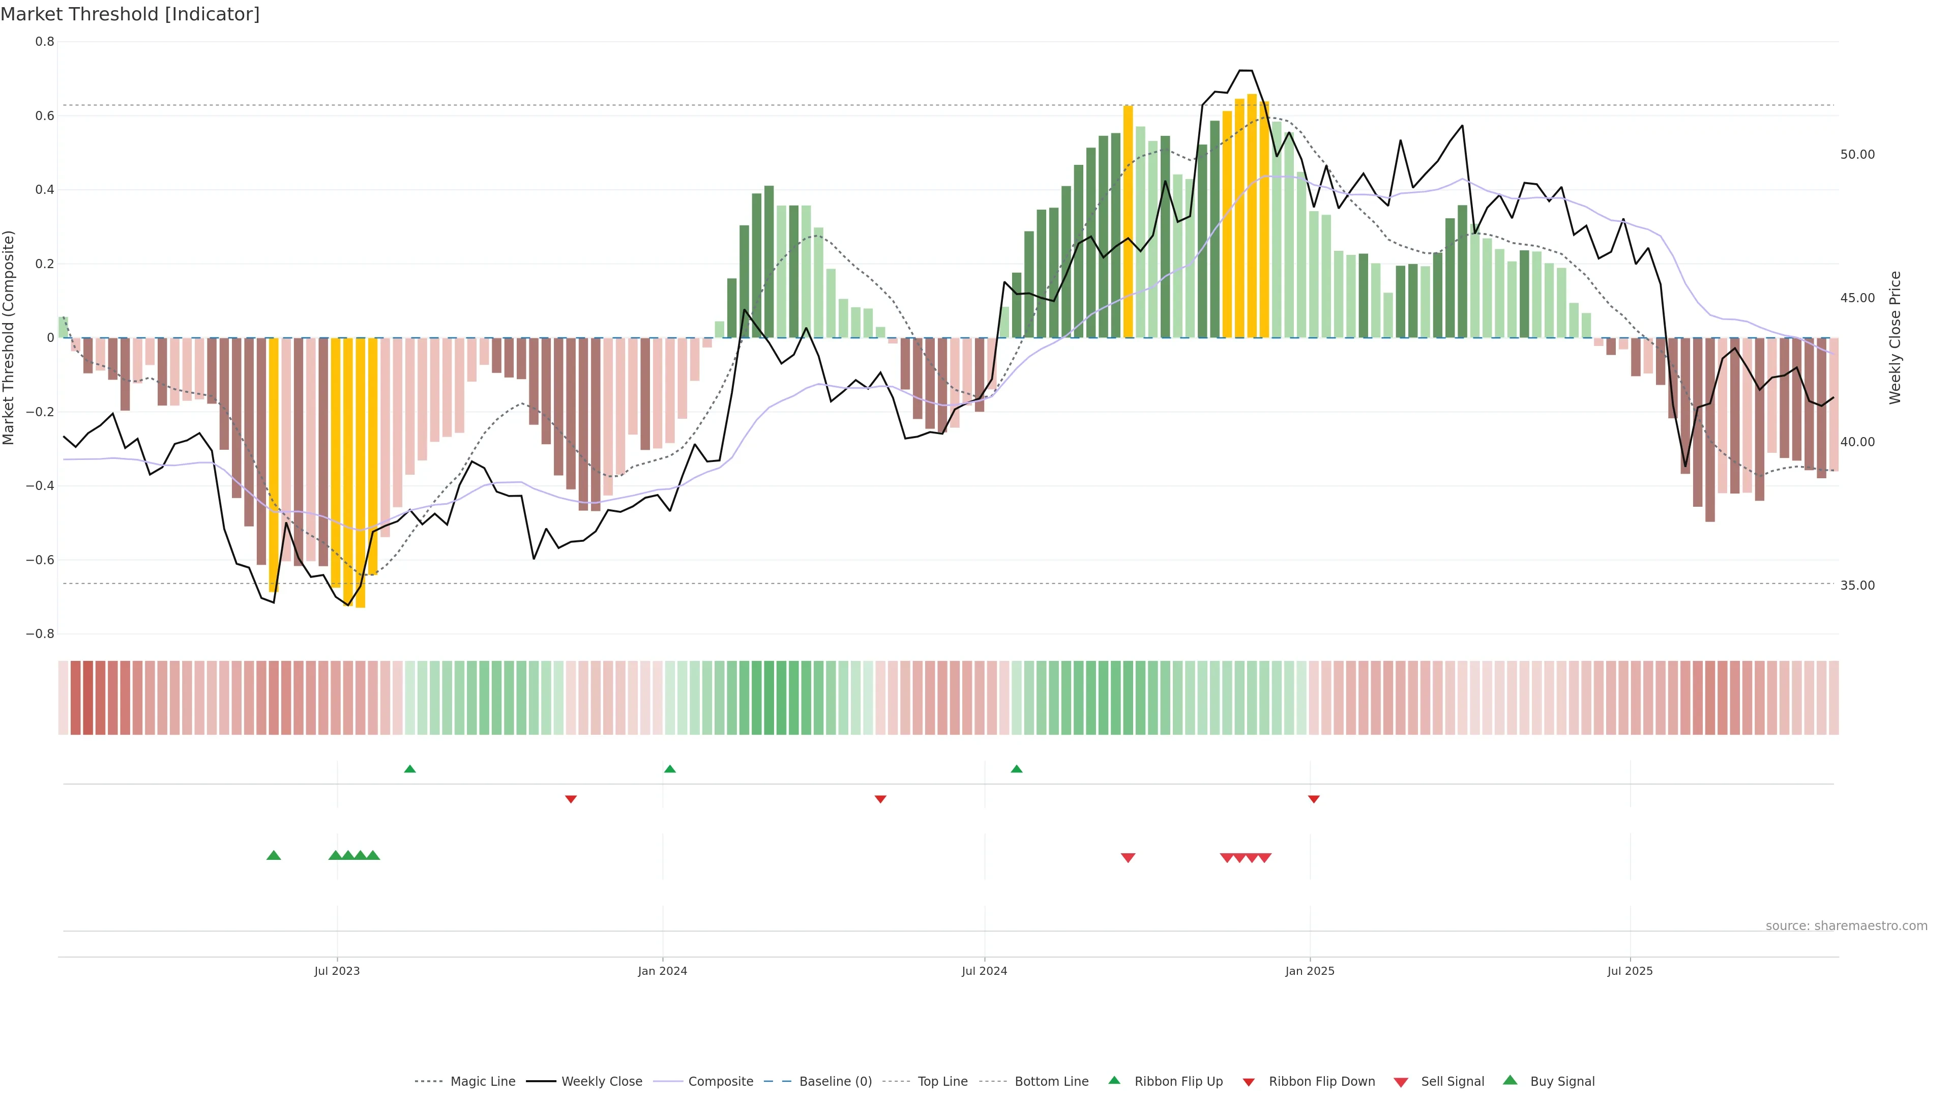Click the Market Threshold [Indicator] title
The image size is (1953, 1099).
click(x=130, y=14)
